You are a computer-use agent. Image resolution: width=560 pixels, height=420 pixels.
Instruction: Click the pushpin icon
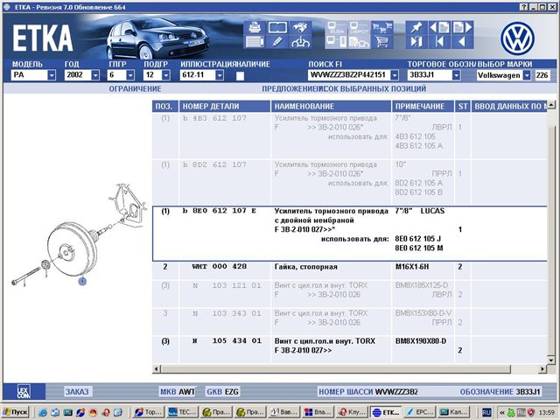point(416,27)
